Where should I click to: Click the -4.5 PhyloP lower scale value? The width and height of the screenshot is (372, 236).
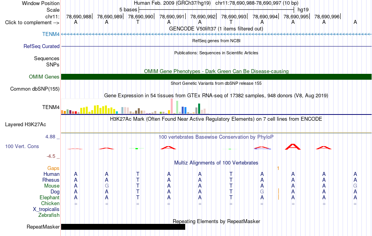click(x=51, y=156)
